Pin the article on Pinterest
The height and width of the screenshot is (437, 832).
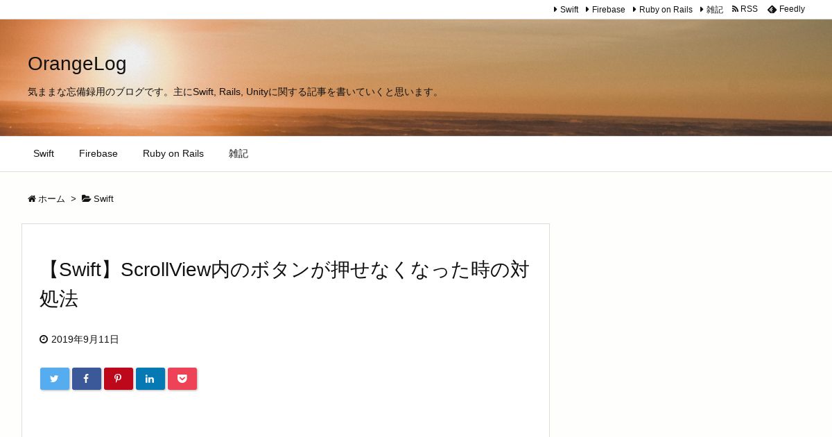pos(119,379)
